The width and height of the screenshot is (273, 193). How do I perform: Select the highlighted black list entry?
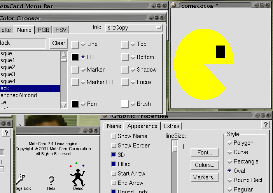click(30, 88)
